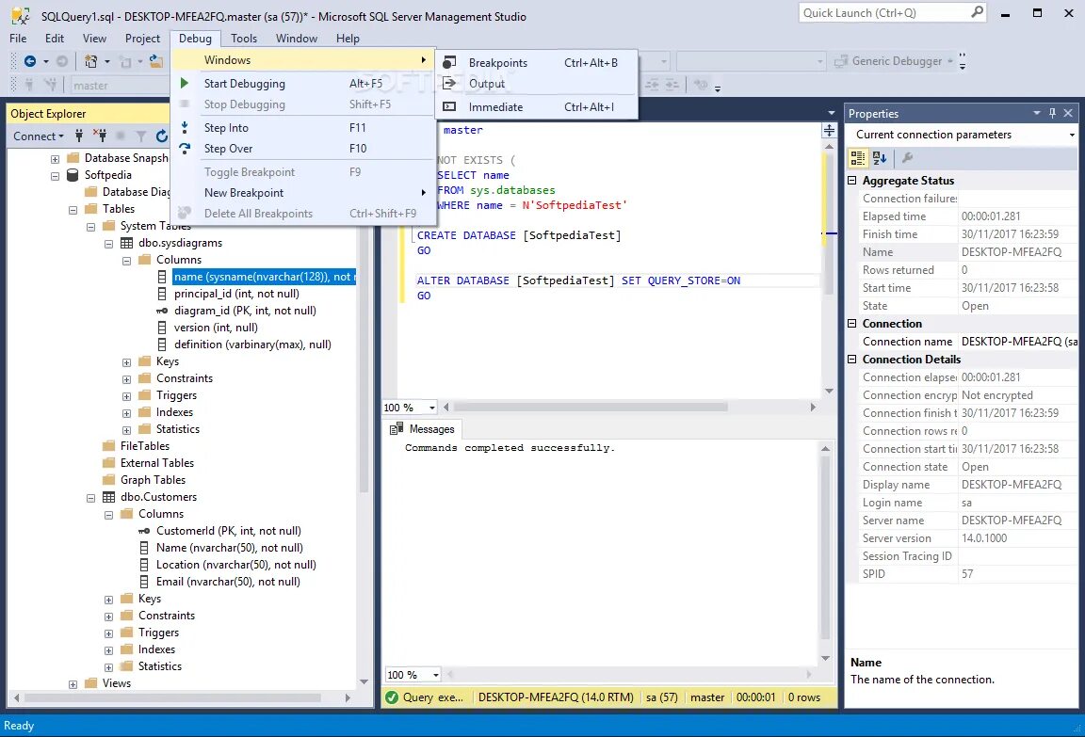Click the Step Over curved arrow icon

(184, 148)
